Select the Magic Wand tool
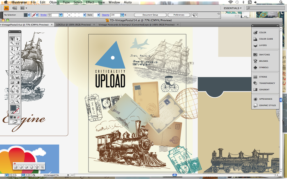The height and width of the screenshot is (179, 287). 12,43
